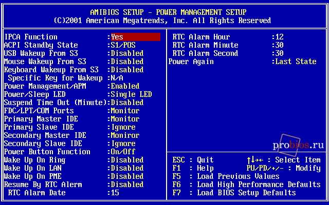
Task: Click the Power Again label
Action: 191,61
